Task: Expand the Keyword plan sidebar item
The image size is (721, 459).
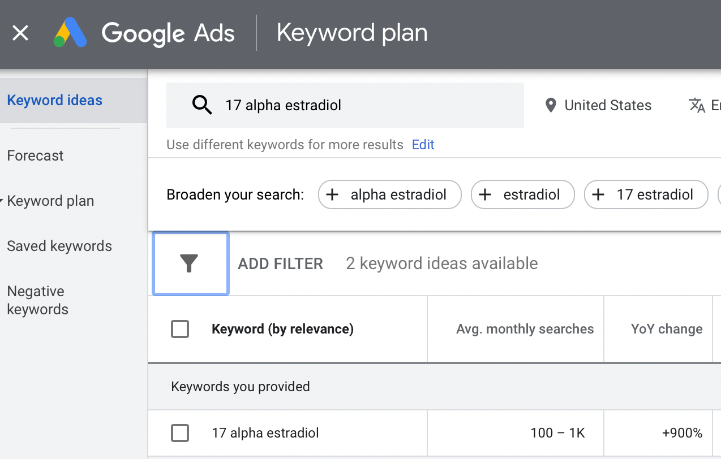Action: point(50,201)
